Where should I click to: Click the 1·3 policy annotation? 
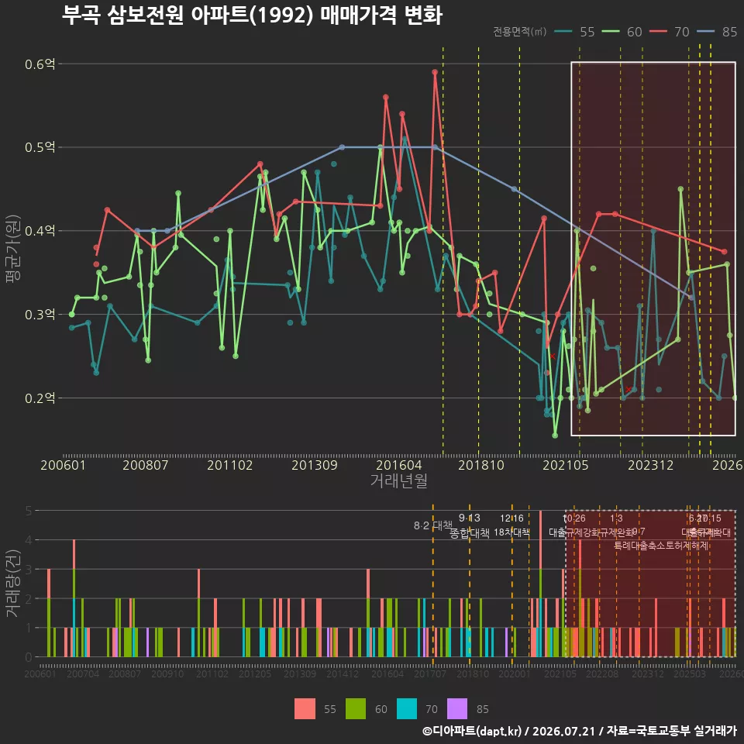[x=616, y=518]
